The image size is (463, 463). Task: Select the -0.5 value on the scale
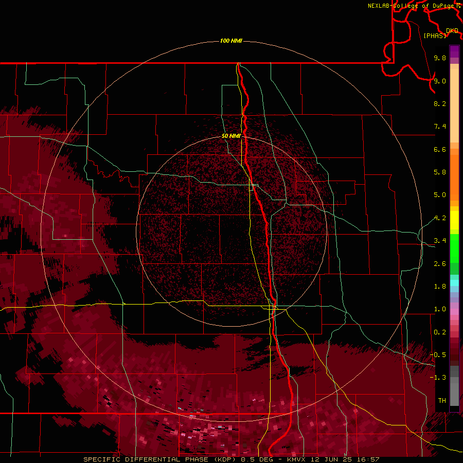coord(438,355)
